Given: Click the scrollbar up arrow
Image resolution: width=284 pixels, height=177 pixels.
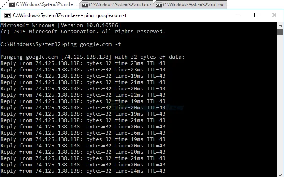Looking at the screenshot, I should [280, 25].
